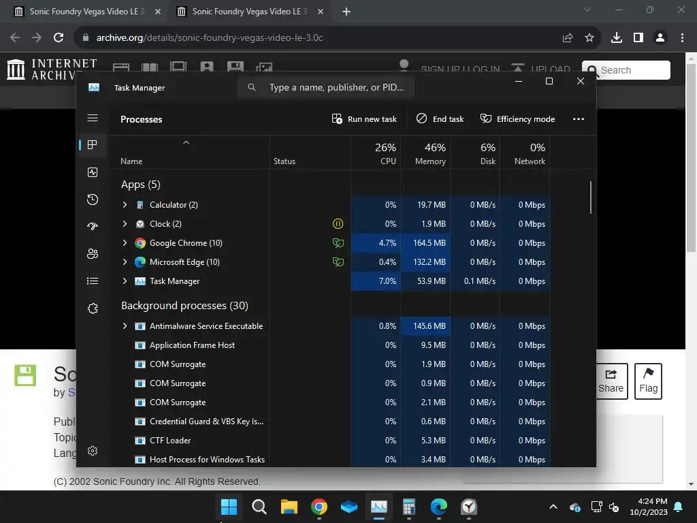Open the Users page icon in sidebar

[93, 253]
